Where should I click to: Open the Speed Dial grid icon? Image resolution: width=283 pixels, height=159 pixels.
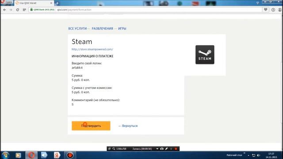coord(24,10)
